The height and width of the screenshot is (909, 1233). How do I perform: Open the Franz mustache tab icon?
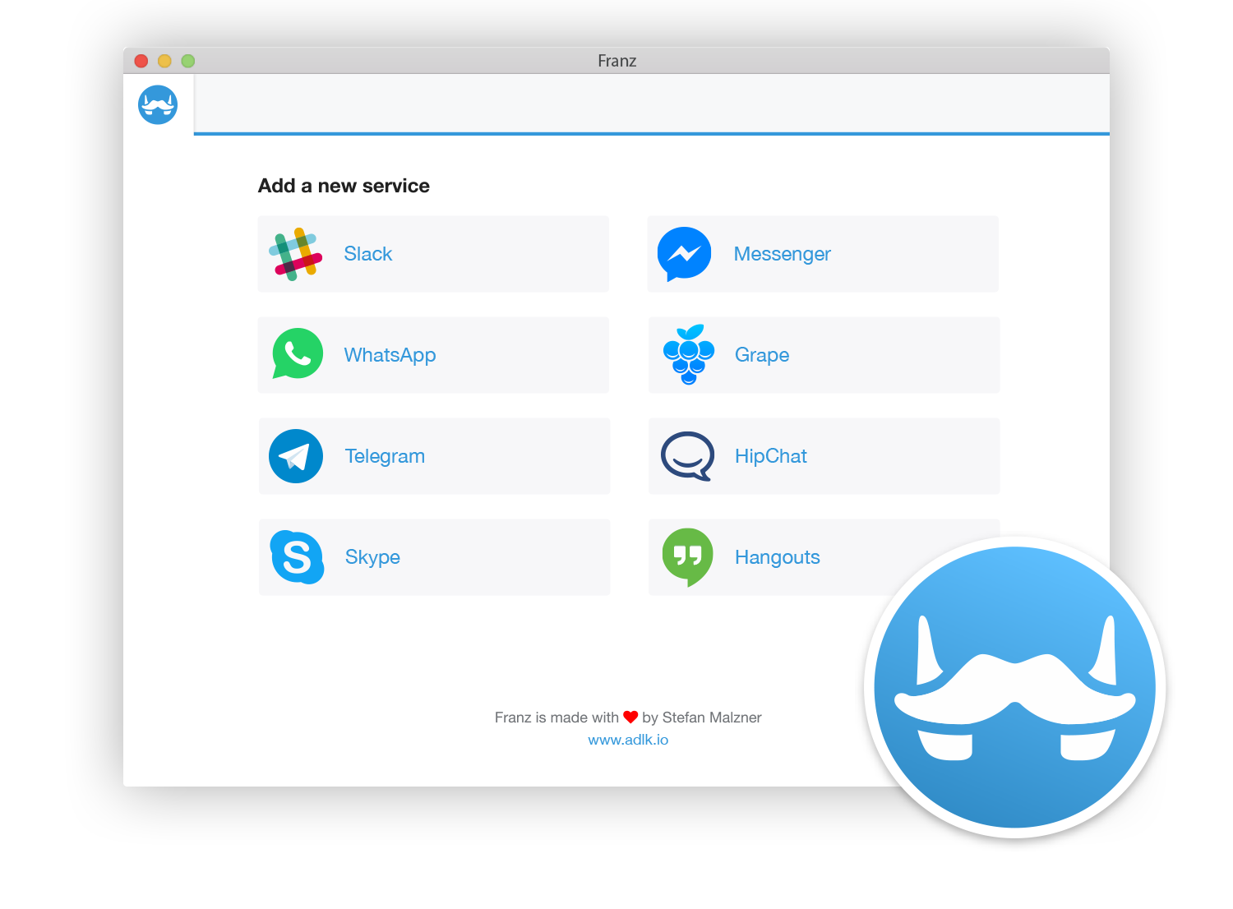point(158,105)
